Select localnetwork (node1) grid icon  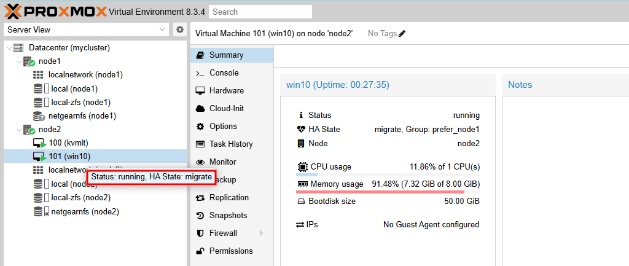(38, 74)
